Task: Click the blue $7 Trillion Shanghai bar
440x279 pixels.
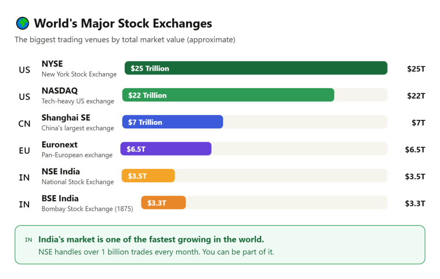Action: click(172, 122)
